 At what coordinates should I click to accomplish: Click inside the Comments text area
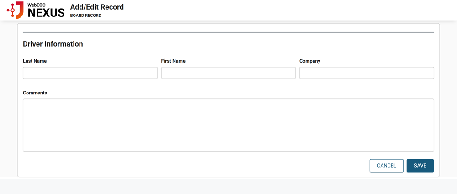[228, 125]
